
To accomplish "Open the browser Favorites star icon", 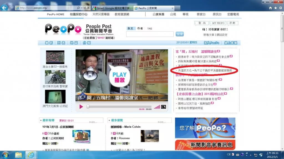I will [x=275, y=8].
